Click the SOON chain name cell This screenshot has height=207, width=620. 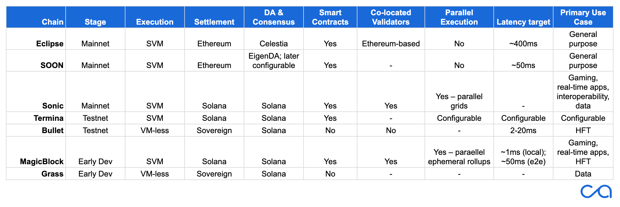click(x=36, y=60)
